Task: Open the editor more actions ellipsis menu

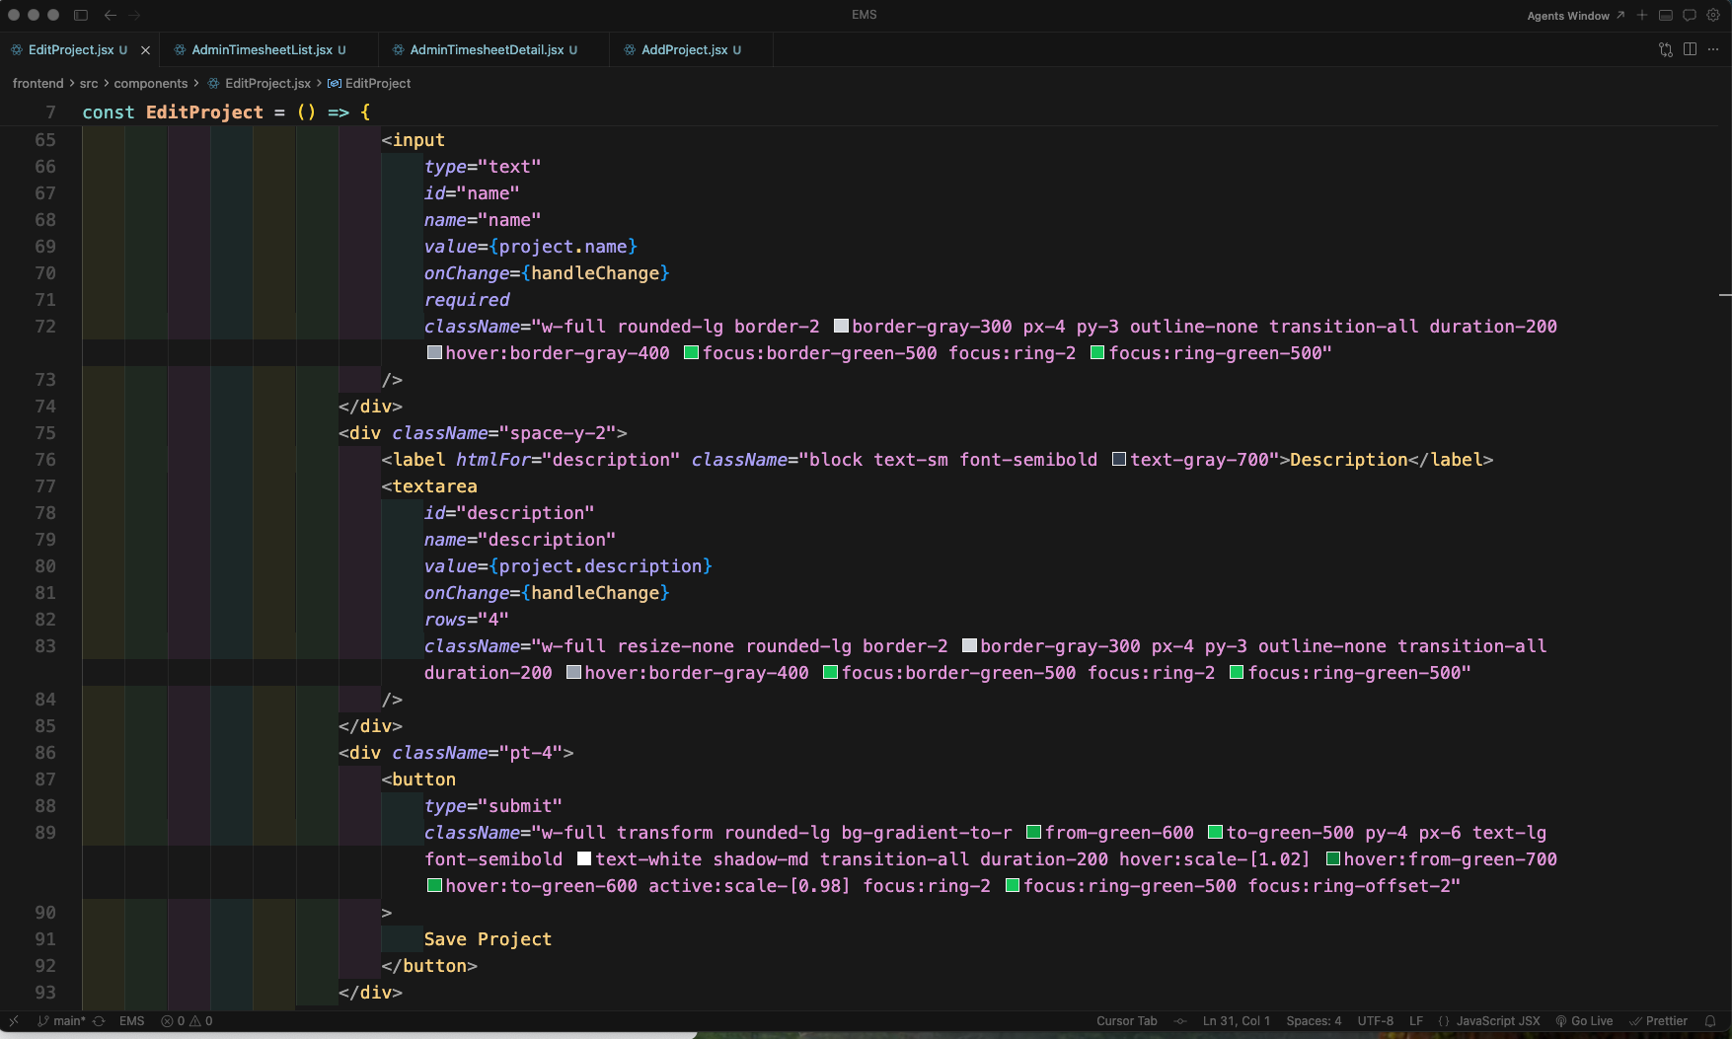Action: 1713,49
